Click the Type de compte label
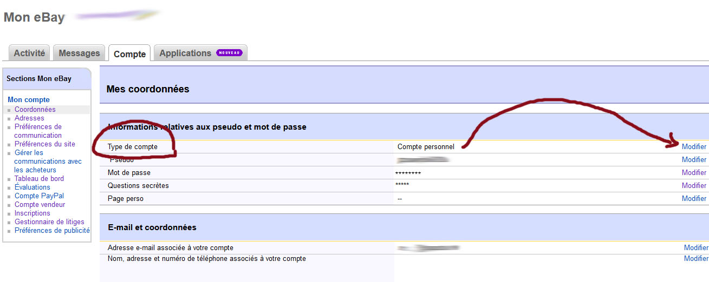Image resolution: width=709 pixels, height=282 pixels. (133, 146)
